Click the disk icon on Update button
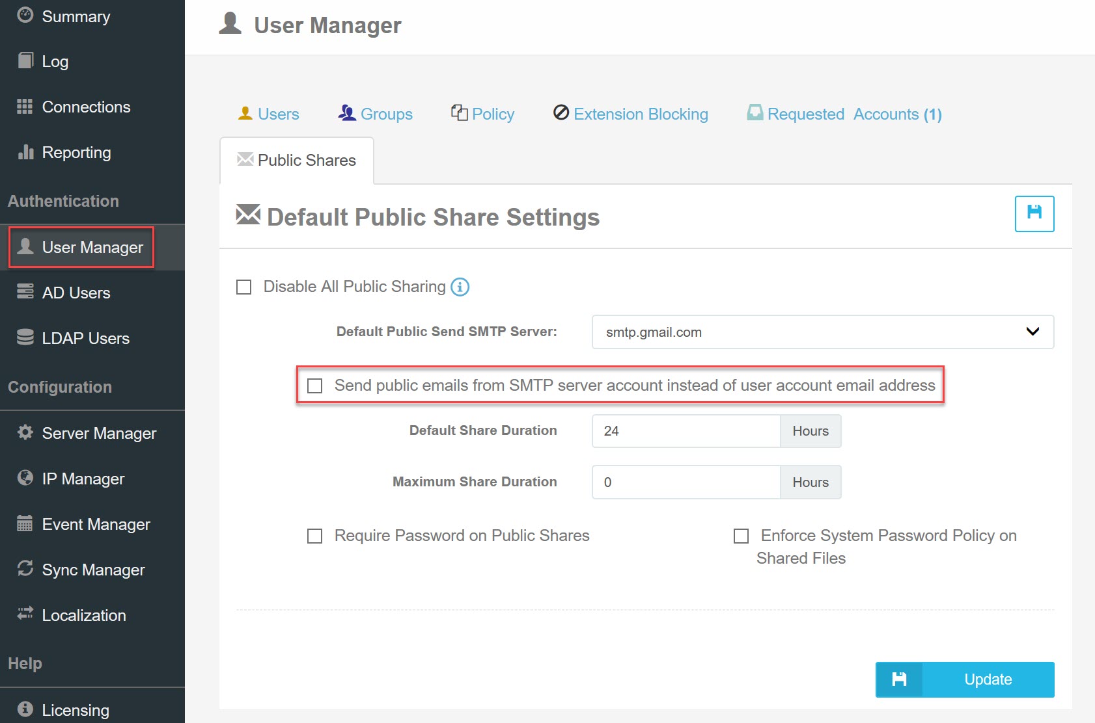Viewport: 1095px width, 723px height. pyautogui.click(x=899, y=679)
